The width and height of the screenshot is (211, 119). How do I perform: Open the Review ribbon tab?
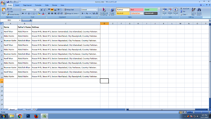[54, 5]
